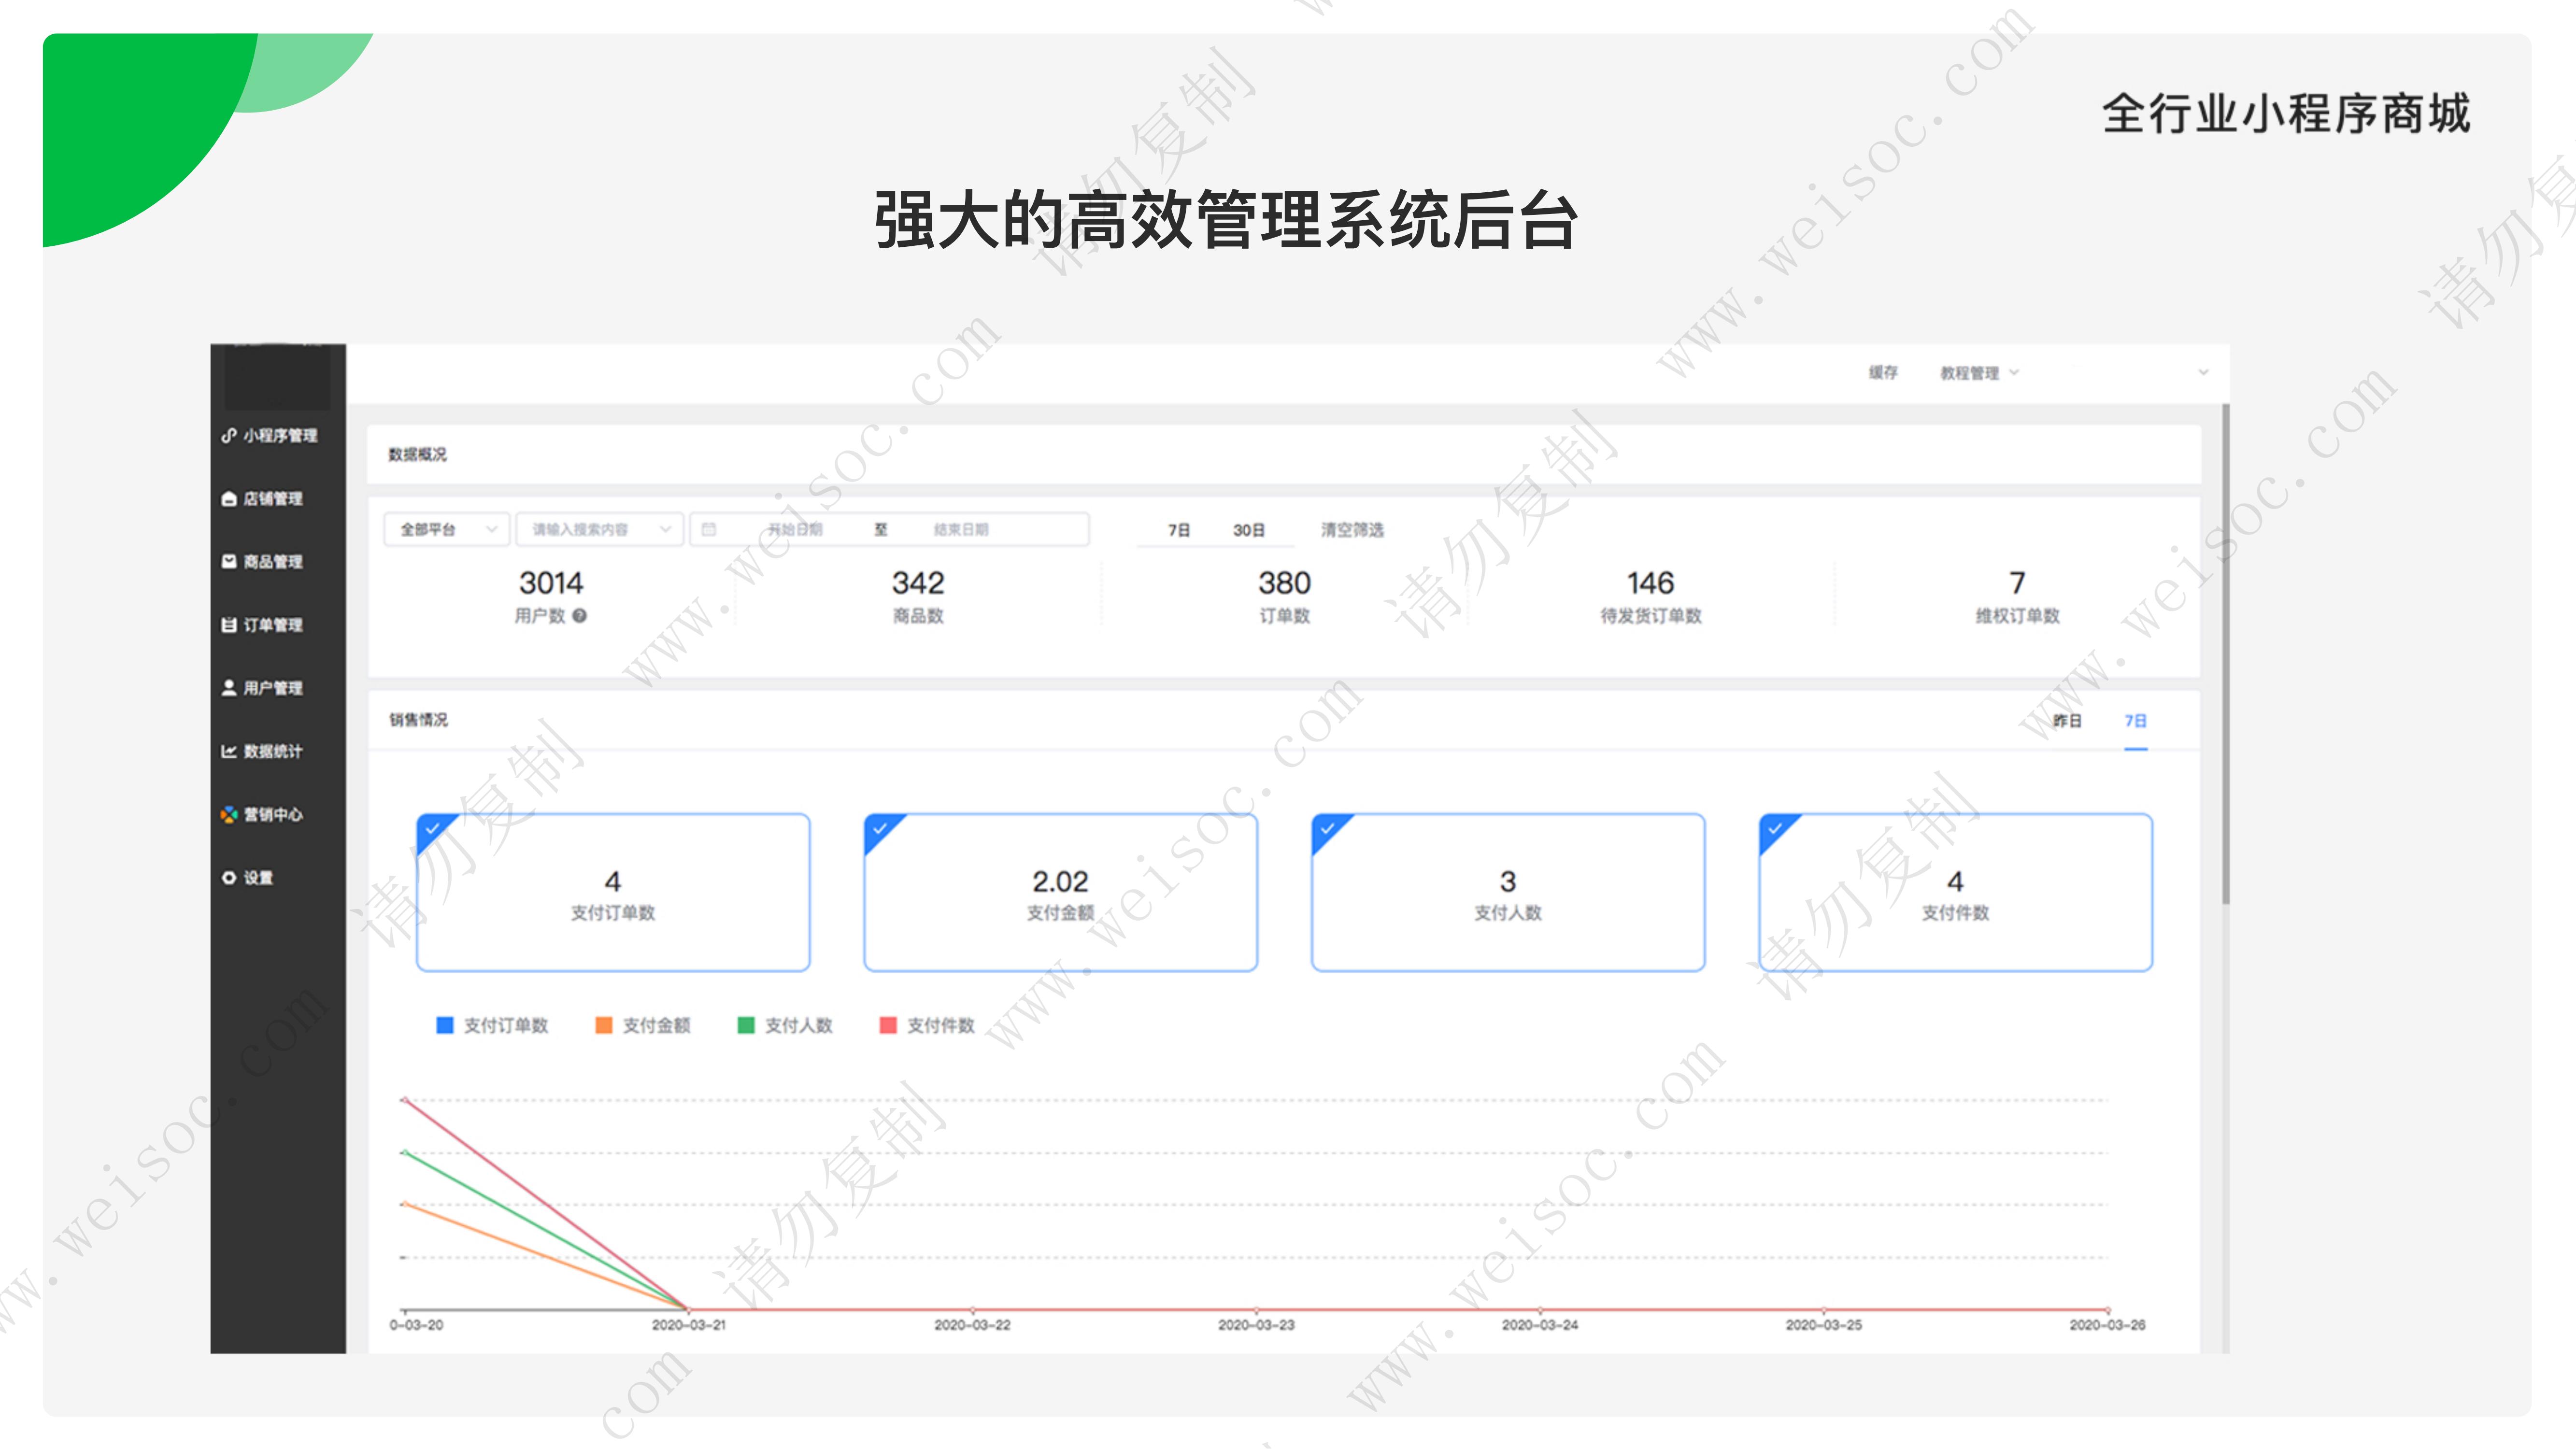Click the 用户管理 person icon
Image resolution: width=2576 pixels, height=1449 pixels.
click(x=228, y=687)
